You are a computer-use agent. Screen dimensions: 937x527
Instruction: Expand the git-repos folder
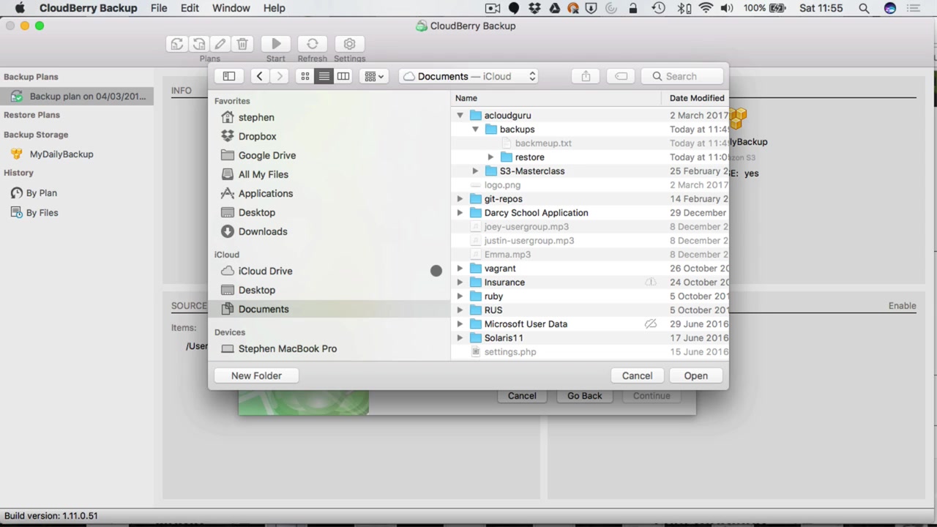460,199
